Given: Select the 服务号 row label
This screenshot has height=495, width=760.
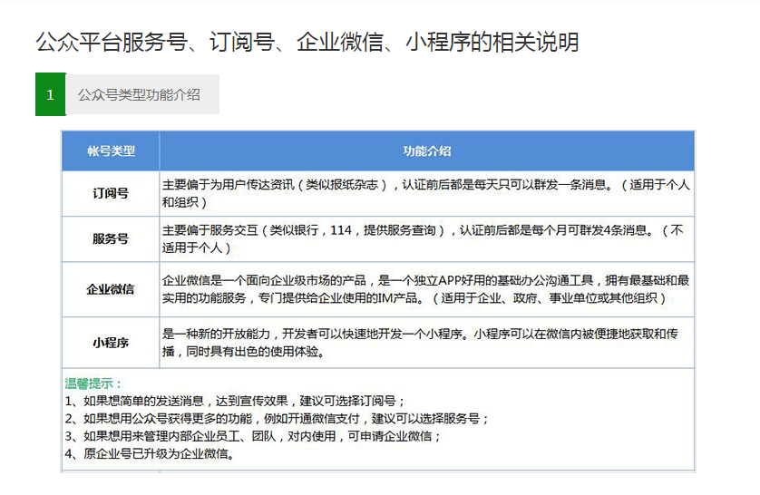Looking at the screenshot, I should 111,238.
